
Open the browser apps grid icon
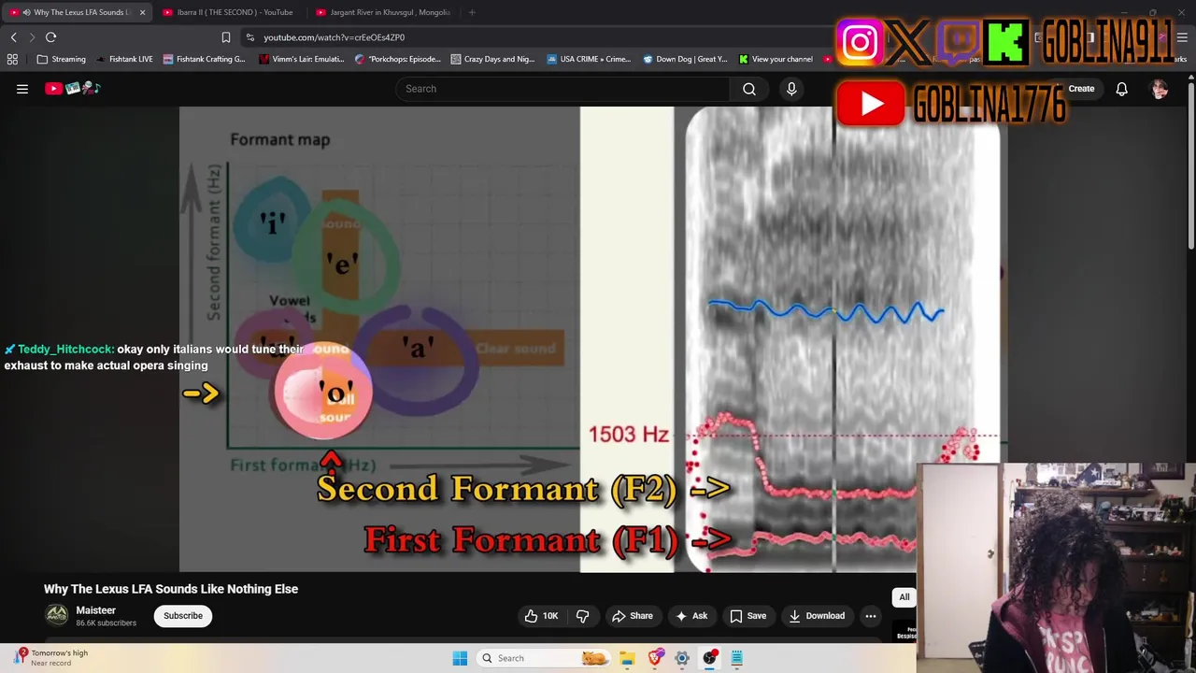coord(12,59)
